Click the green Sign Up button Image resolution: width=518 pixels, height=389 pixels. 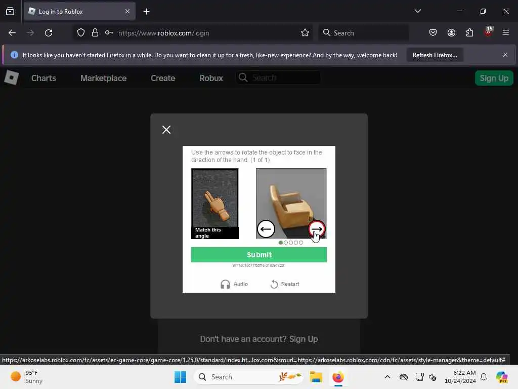494,78
